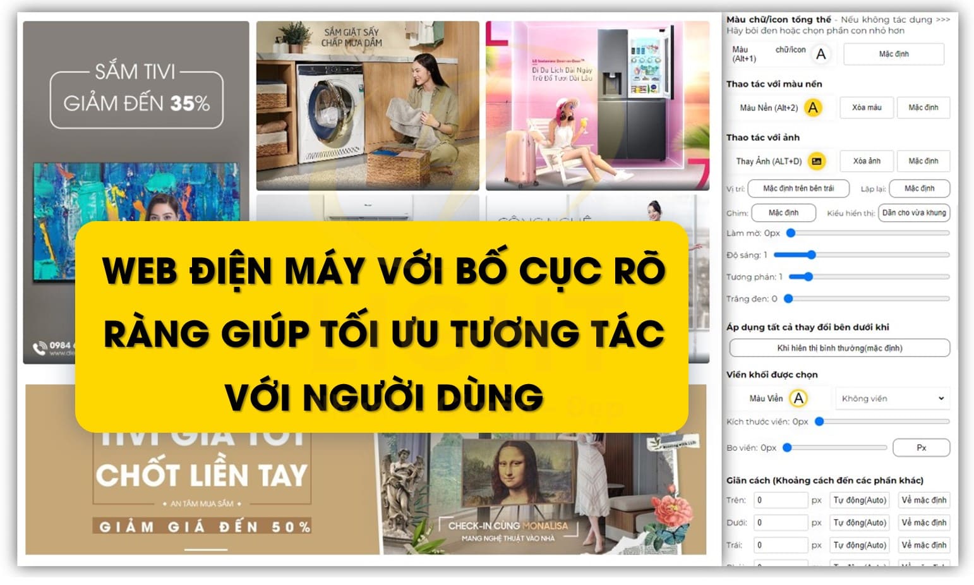Viewport: 974px width, 585px height.
Task: Click the Xóa màu button
Action: (x=867, y=108)
